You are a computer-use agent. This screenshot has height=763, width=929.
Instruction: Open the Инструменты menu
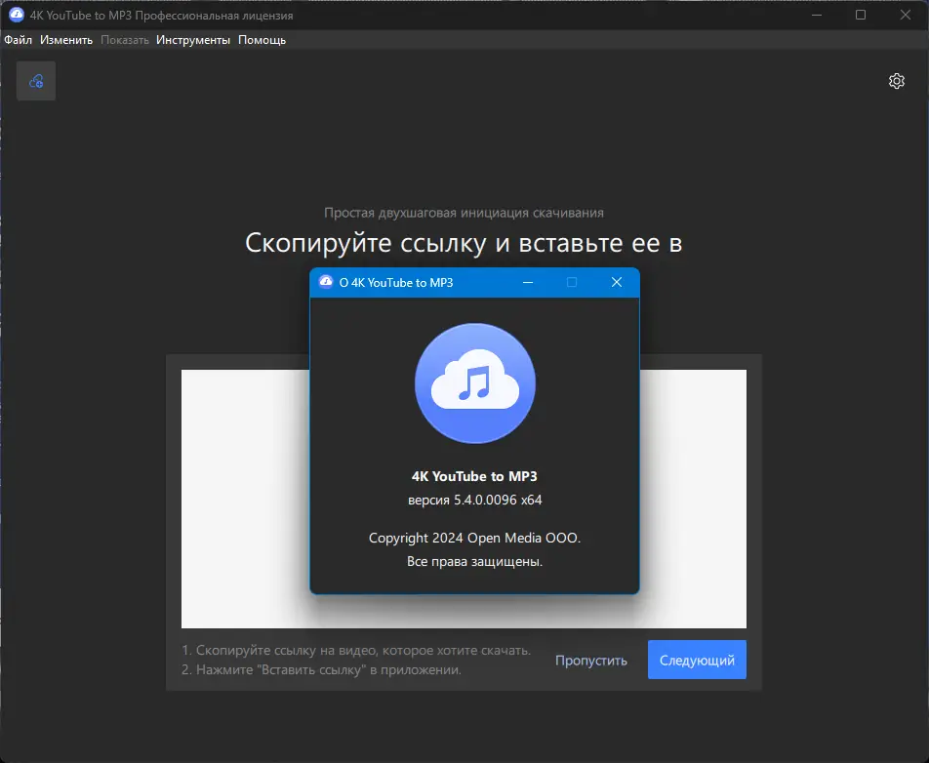[x=193, y=40]
